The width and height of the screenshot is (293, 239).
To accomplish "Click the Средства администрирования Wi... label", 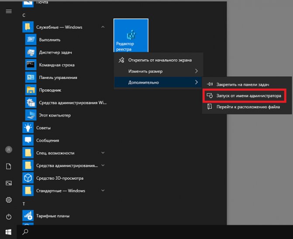I will click(72, 102).
